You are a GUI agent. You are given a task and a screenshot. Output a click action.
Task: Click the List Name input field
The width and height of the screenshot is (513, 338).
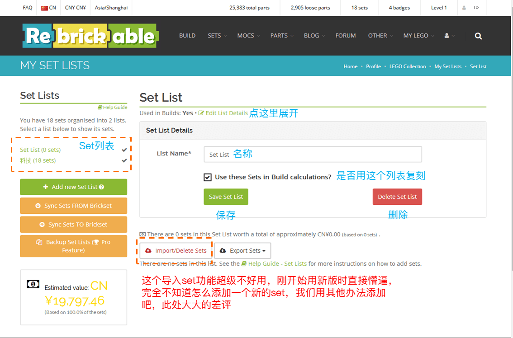coord(313,154)
